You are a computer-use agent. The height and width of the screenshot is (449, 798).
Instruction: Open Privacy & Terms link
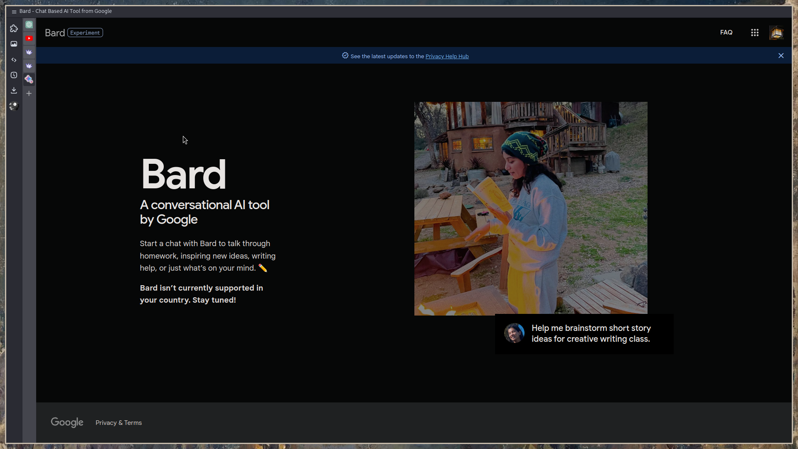(118, 423)
